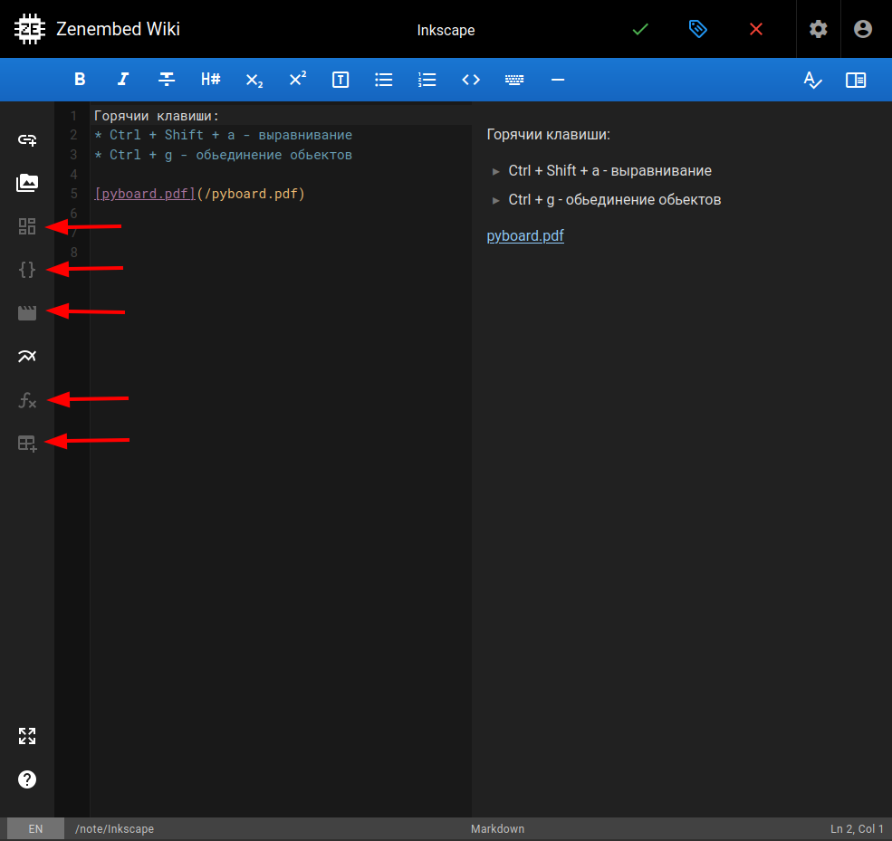Image resolution: width=892 pixels, height=841 pixels.
Task: Click the [pyboard.pdf] markdown link text in editor
Action: click(x=145, y=194)
